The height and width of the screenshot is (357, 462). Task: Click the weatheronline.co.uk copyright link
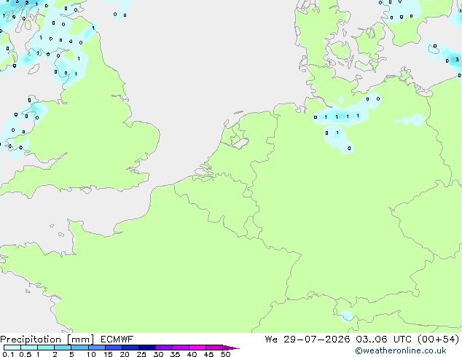point(400,350)
